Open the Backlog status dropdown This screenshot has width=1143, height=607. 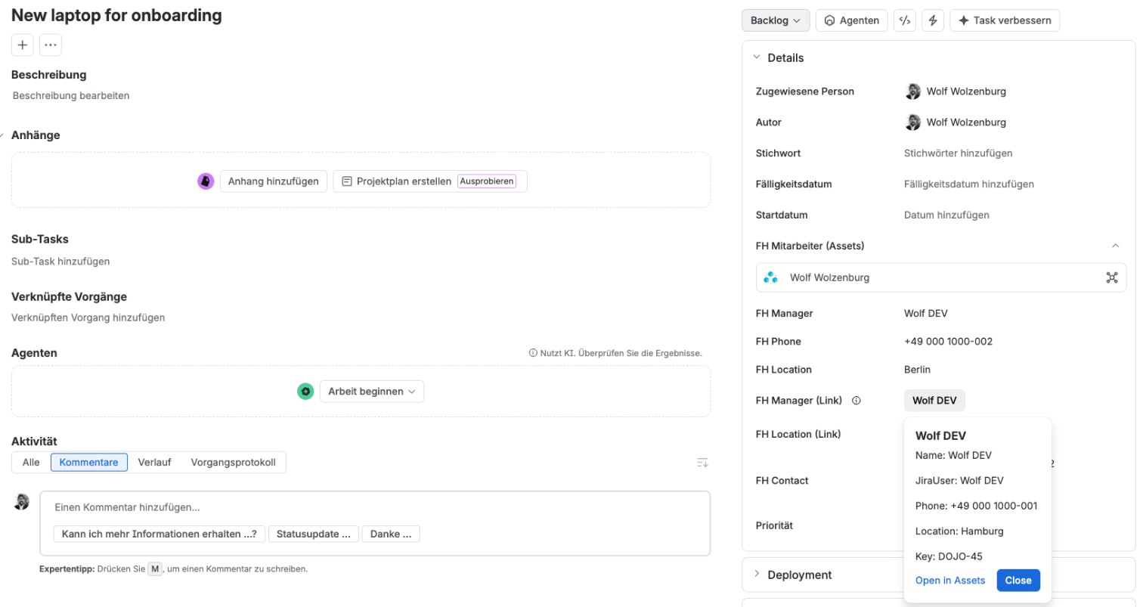776,20
